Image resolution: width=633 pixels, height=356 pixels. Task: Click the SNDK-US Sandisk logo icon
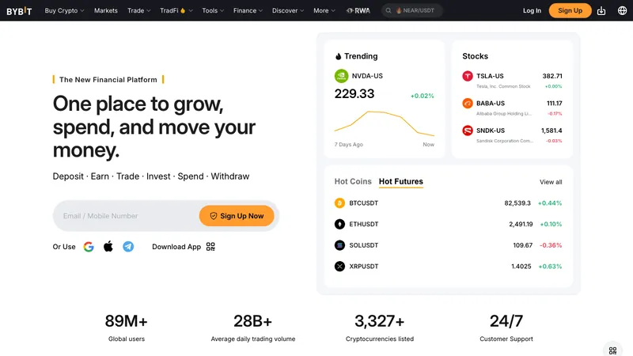coord(468,131)
